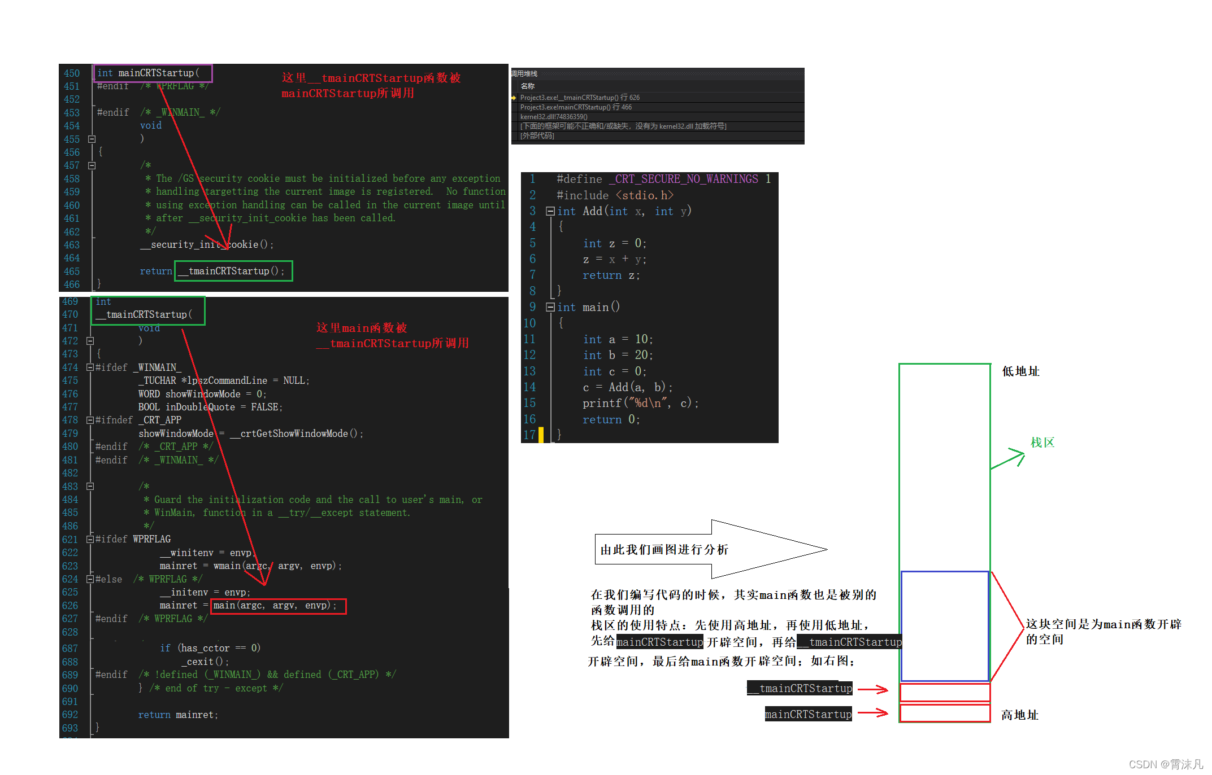The height and width of the screenshot is (775, 1212).
Task: Click the blue main function stack box
Action: [x=944, y=627]
